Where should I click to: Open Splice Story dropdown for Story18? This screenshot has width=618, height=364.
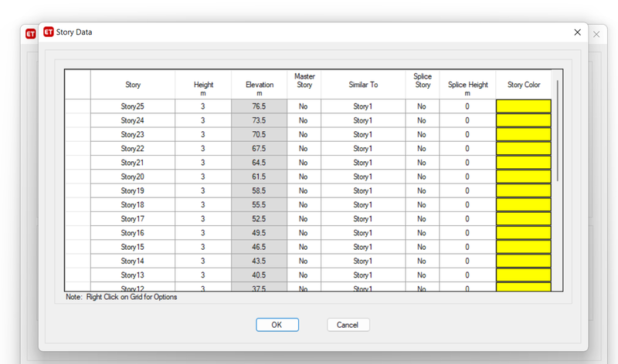[423, 204]
